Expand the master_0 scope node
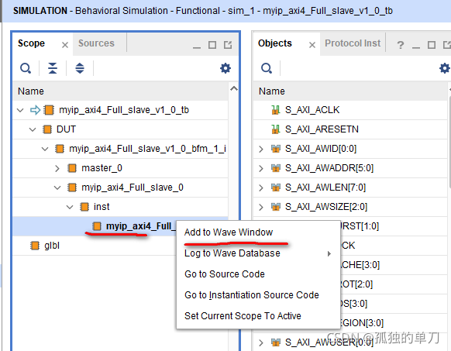Image resolution: width=451 pixels, height=351 pixels. [57, 168]
